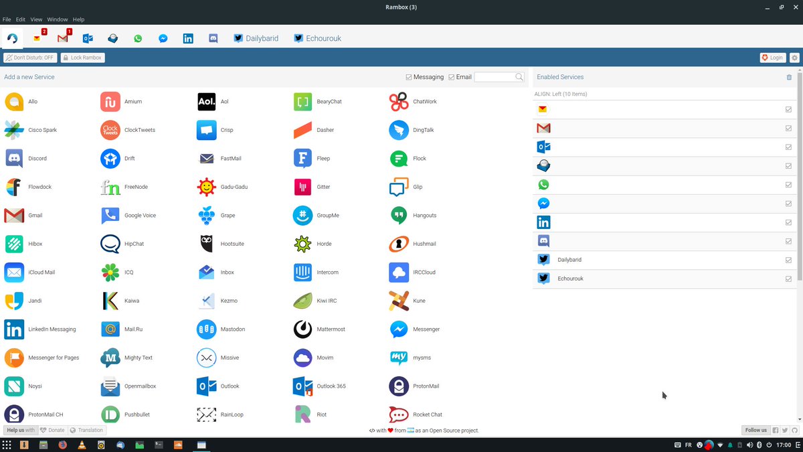Focus the service search field
803x452 pixels.
(495, 77)
